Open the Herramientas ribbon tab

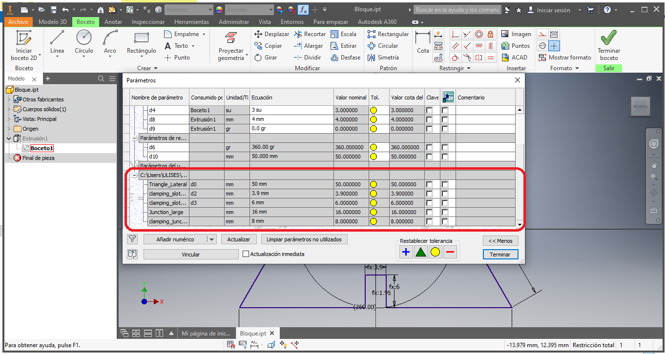[x=191, y=21]
